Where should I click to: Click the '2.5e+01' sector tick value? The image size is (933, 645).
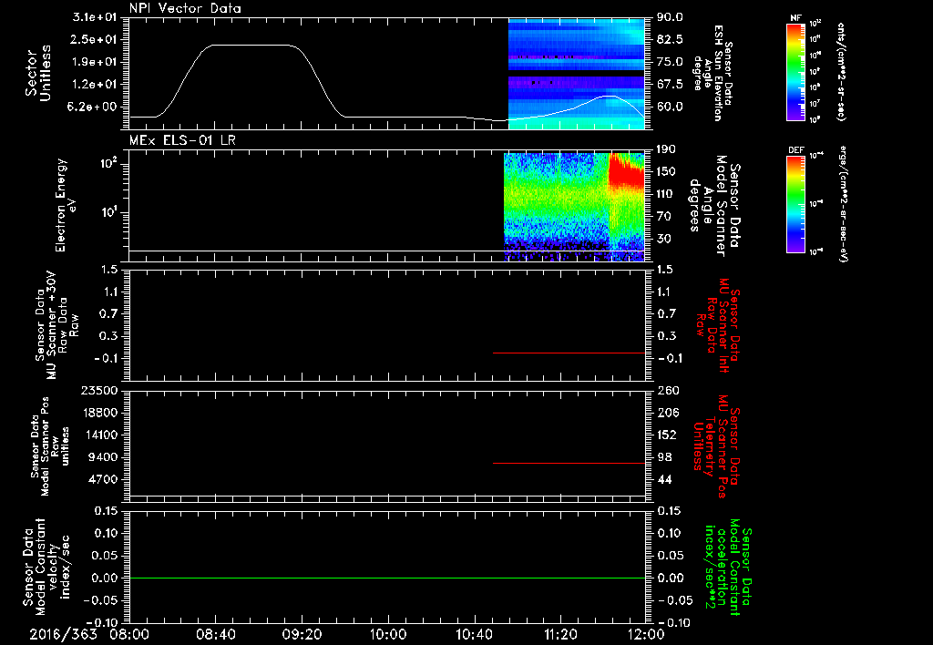(95, 39)
